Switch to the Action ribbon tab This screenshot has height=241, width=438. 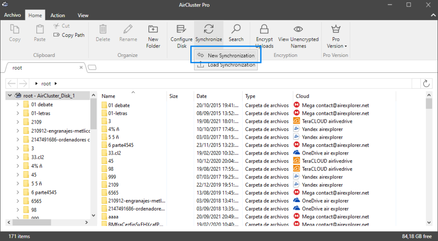[58, 15]
